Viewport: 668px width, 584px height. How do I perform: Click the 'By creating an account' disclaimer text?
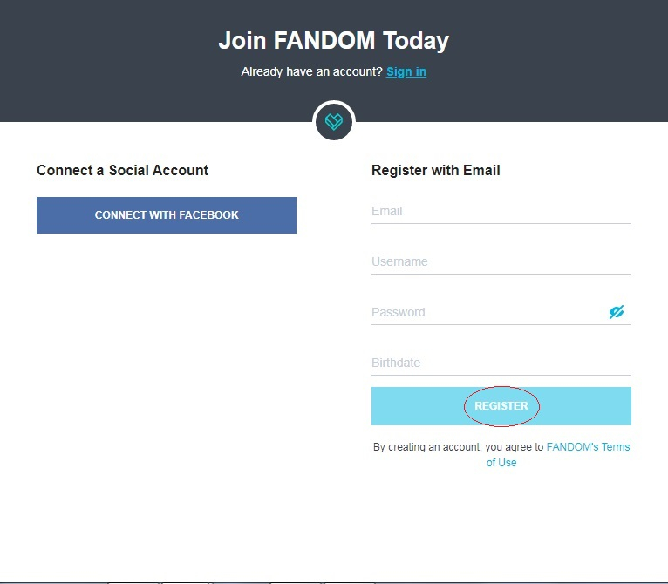(x=459, y=447)
